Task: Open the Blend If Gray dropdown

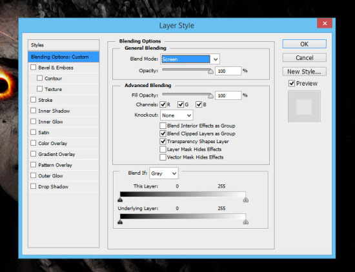Action: pos(164,173)
